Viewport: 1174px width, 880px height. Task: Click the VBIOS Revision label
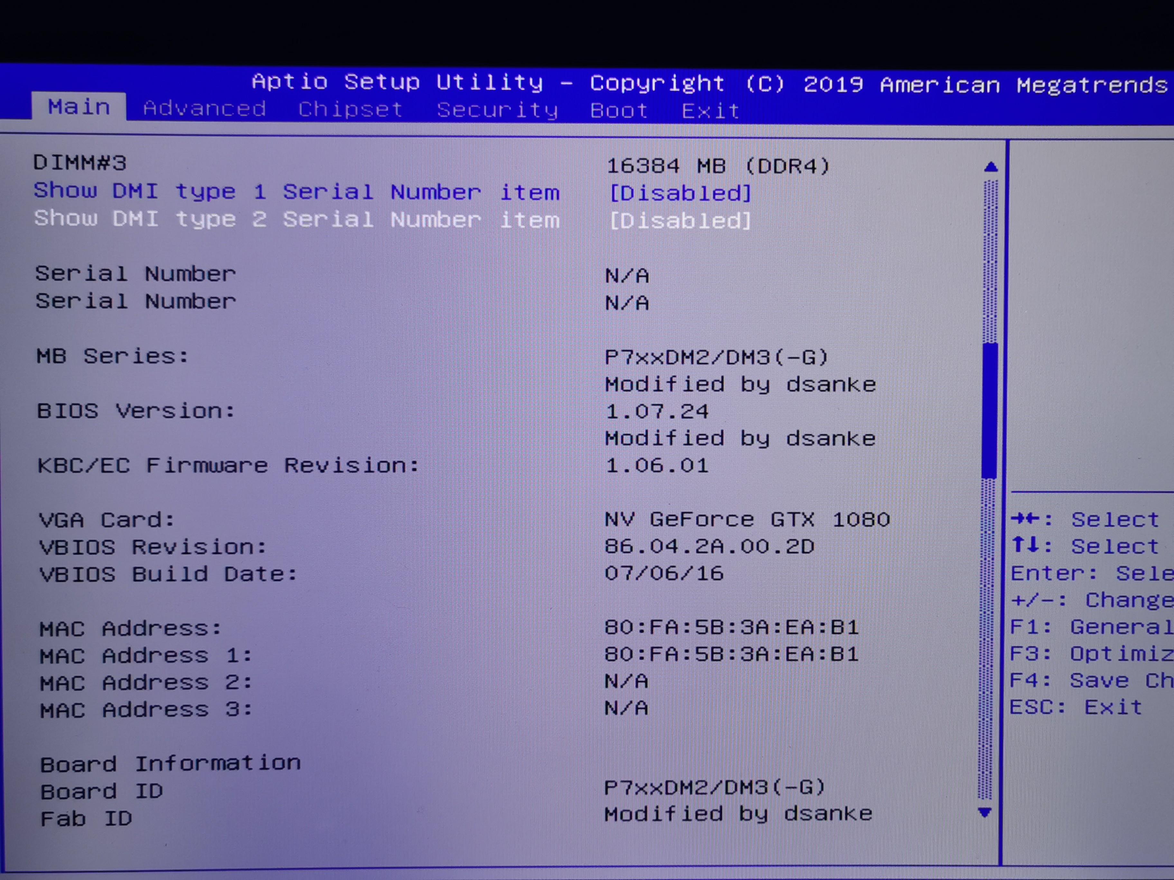(153, 547)
